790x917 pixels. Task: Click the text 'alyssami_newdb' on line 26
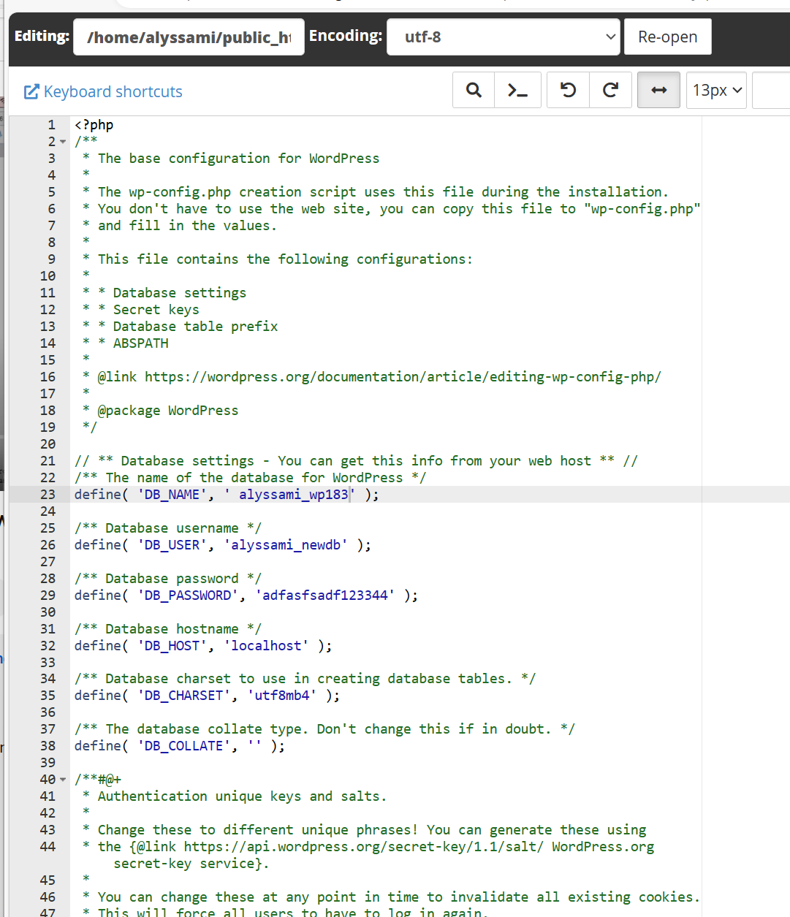286,545
